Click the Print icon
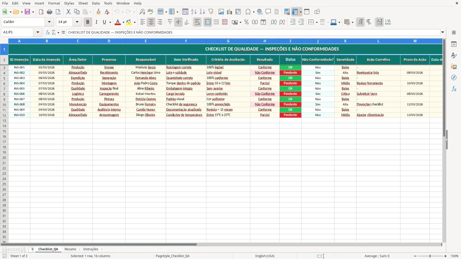 pyautogui.click(x=50, y=12)
